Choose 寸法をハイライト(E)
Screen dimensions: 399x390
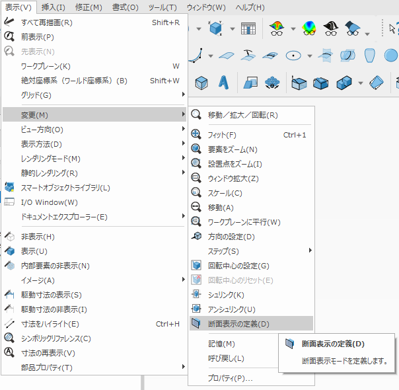[x=94, y=323]
